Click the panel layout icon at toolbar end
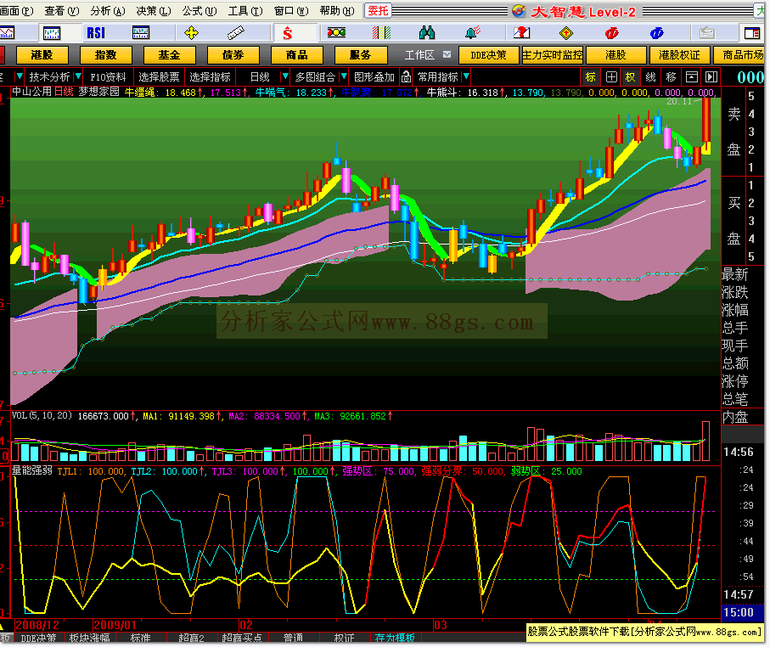Screen dimensions: 770x647 pos(752,33)
